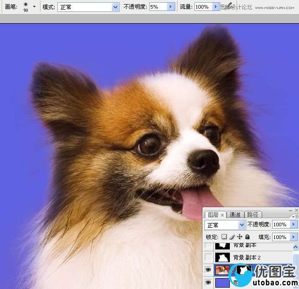Show the 背景 副本 layer via visibility box
The image size is (299, 289).
click(208, 245)
